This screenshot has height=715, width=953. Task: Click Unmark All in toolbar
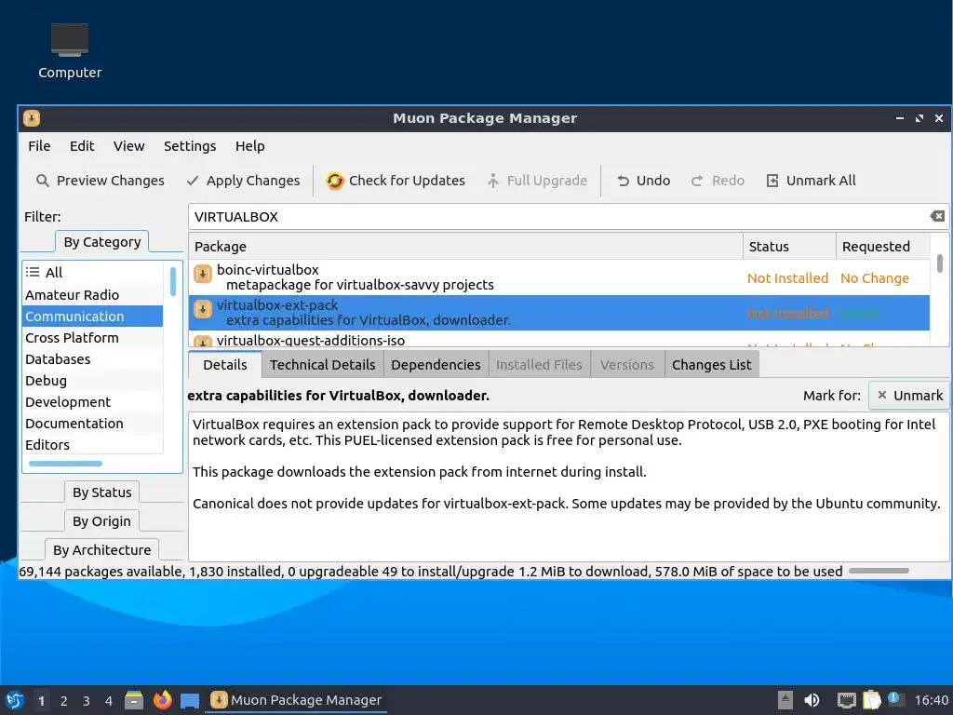pos(812,181)
